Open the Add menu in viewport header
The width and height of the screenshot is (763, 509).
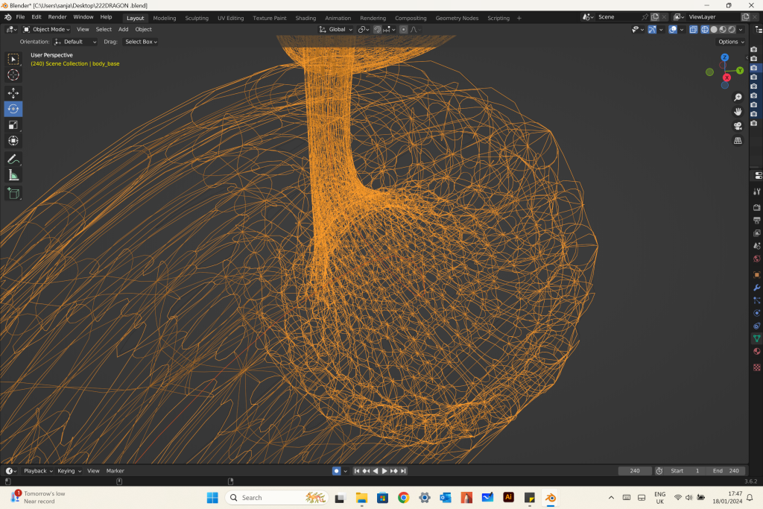[123, 30]
